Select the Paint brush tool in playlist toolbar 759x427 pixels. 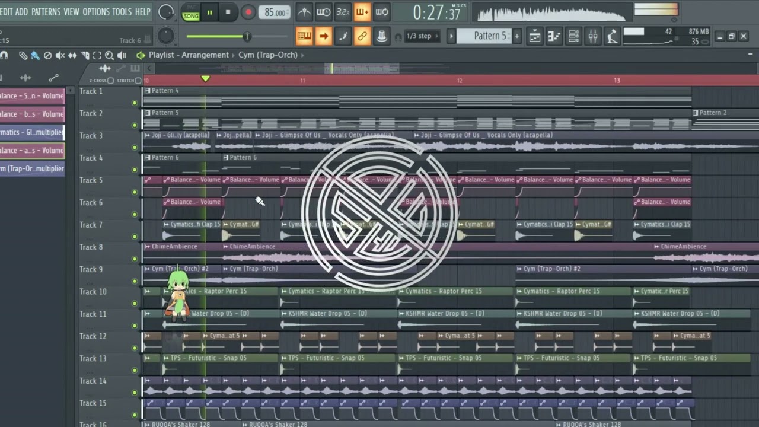(x=35, y=55)
